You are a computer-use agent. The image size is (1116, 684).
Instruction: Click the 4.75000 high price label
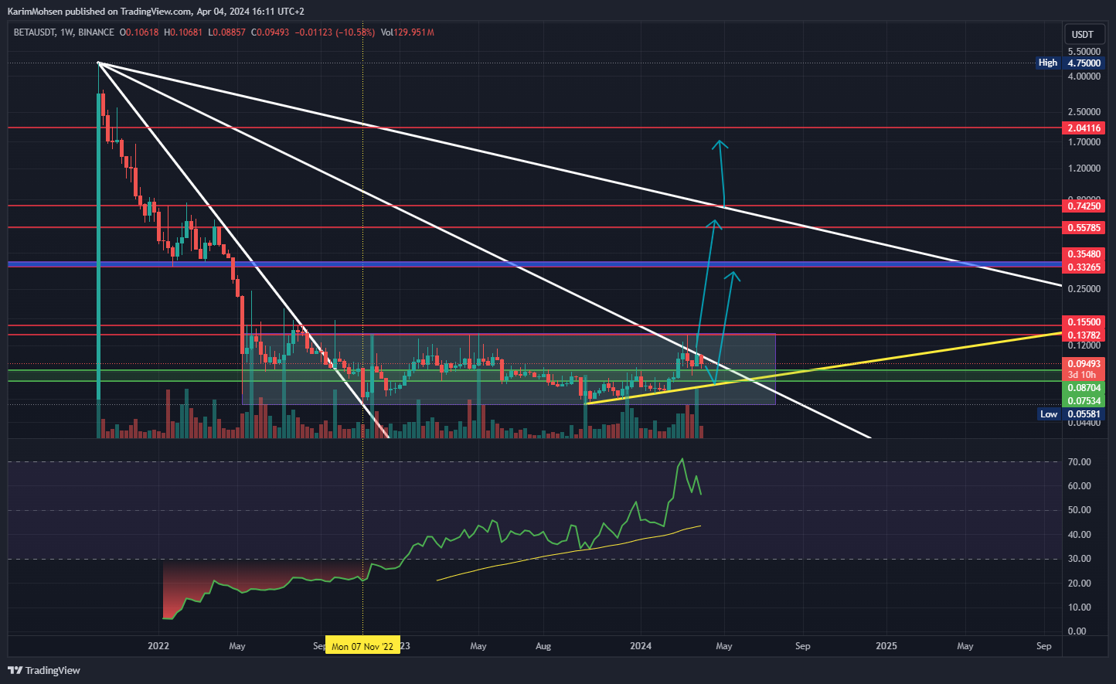[1084, 63]
